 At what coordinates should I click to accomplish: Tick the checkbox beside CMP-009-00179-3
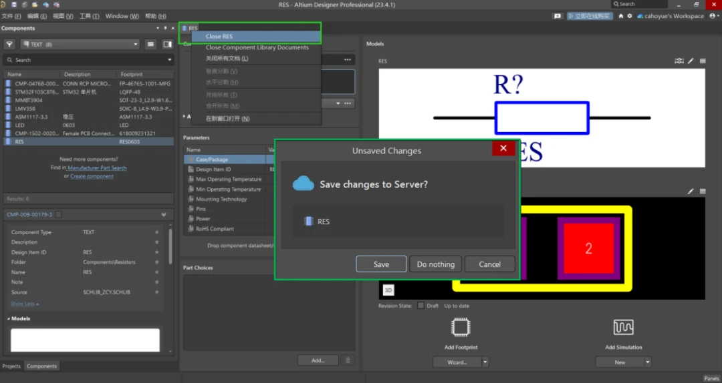tap(59, 214)
